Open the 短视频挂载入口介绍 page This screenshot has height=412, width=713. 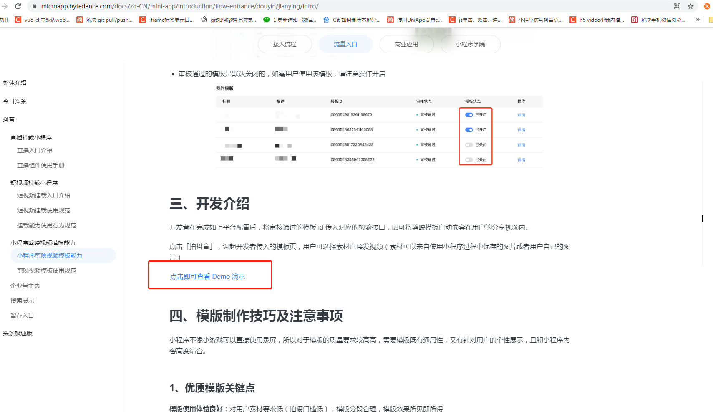click(43, 195)
